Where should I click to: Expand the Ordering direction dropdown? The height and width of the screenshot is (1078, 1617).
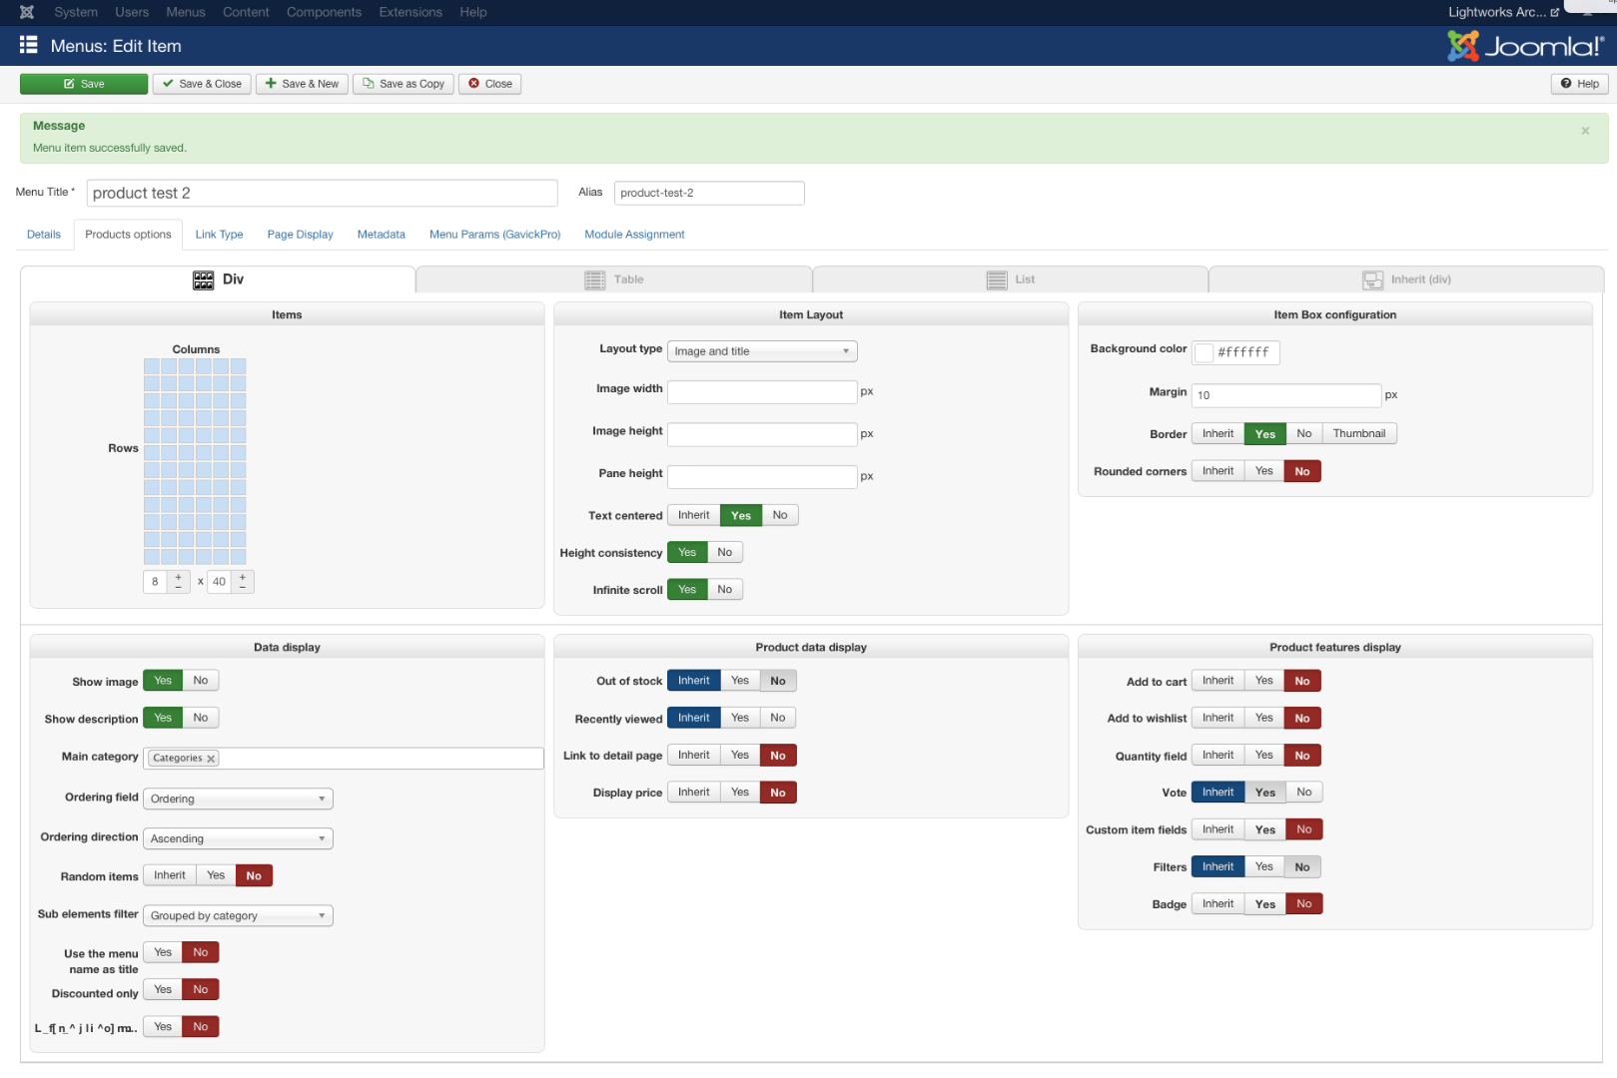[237, 839]
